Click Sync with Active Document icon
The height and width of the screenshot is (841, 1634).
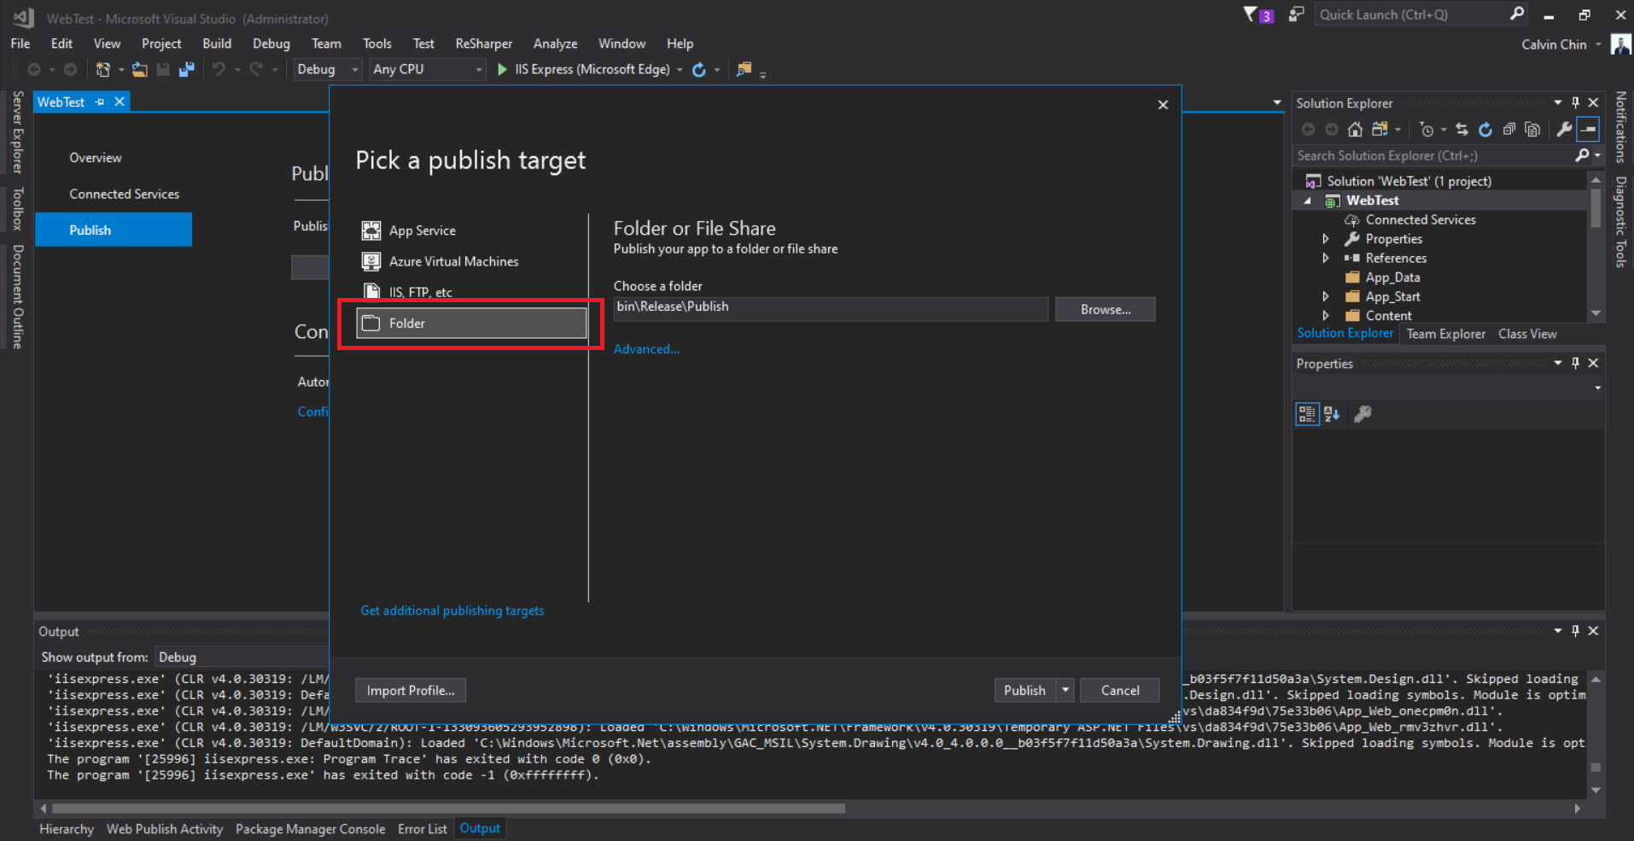pyautogui.click(x=1462, y=129)
